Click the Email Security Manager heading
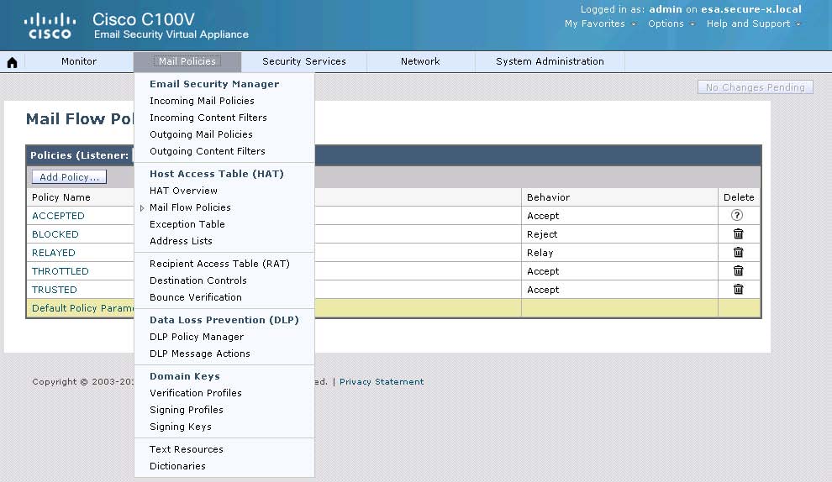832x482 pixels. tap(214, 84)
